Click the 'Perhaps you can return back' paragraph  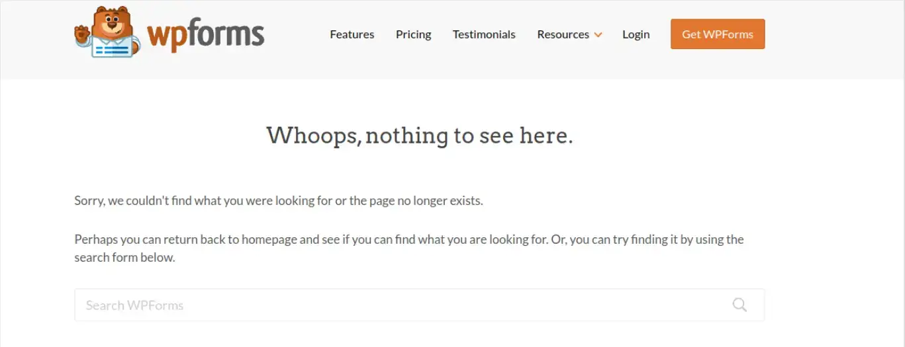tap(409, 249)
